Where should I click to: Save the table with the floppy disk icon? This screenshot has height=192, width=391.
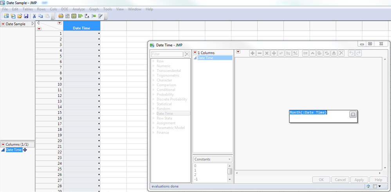[26, 16]
